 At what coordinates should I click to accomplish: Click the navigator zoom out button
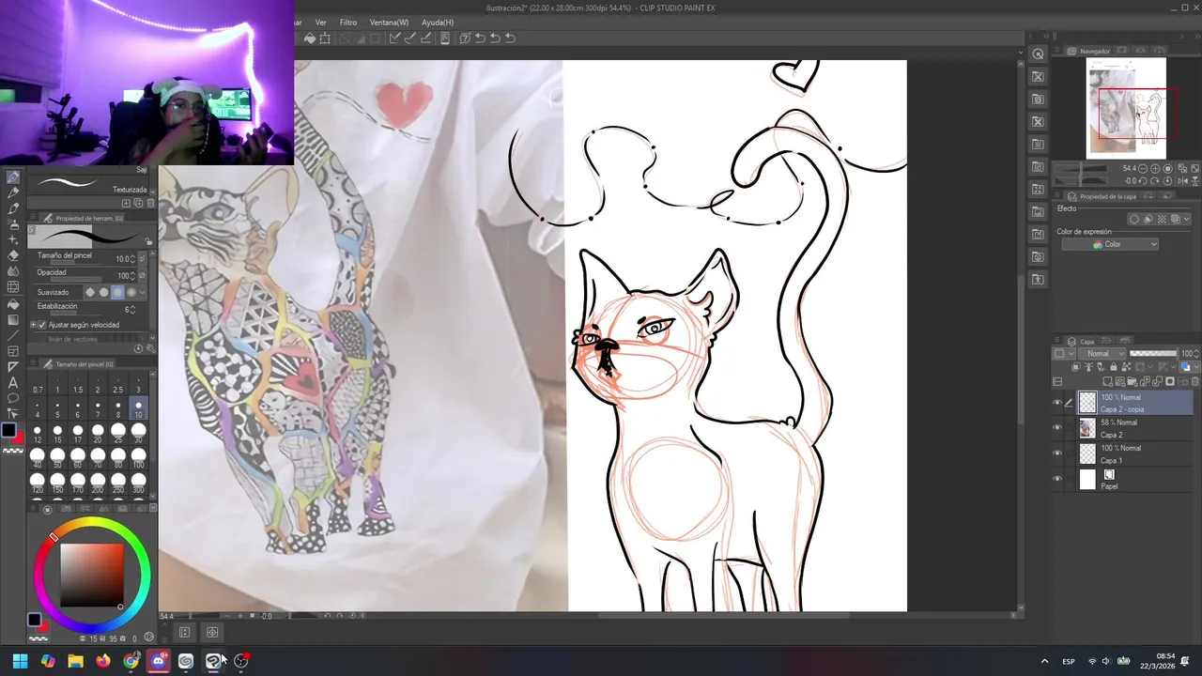pos(1143,168)
